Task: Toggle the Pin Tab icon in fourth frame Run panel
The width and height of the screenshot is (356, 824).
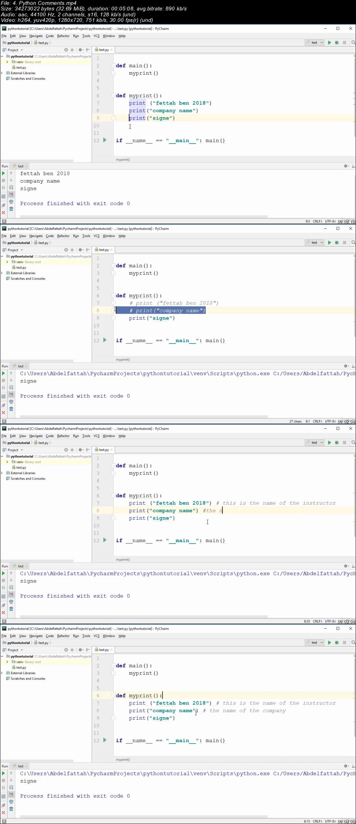Action: (x=3, y=806)
